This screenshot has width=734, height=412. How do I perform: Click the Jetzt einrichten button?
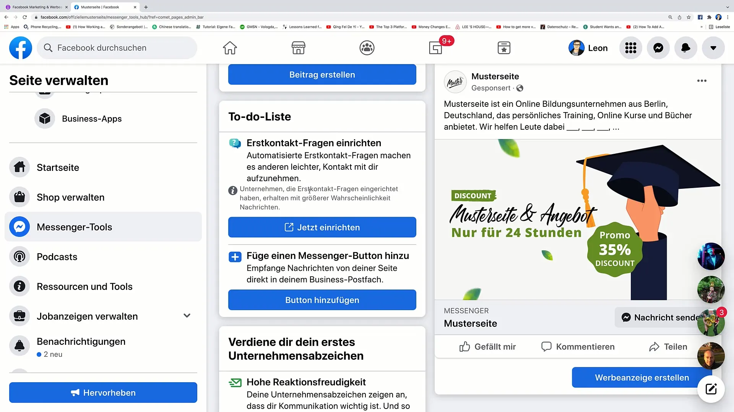pos(322,227)
